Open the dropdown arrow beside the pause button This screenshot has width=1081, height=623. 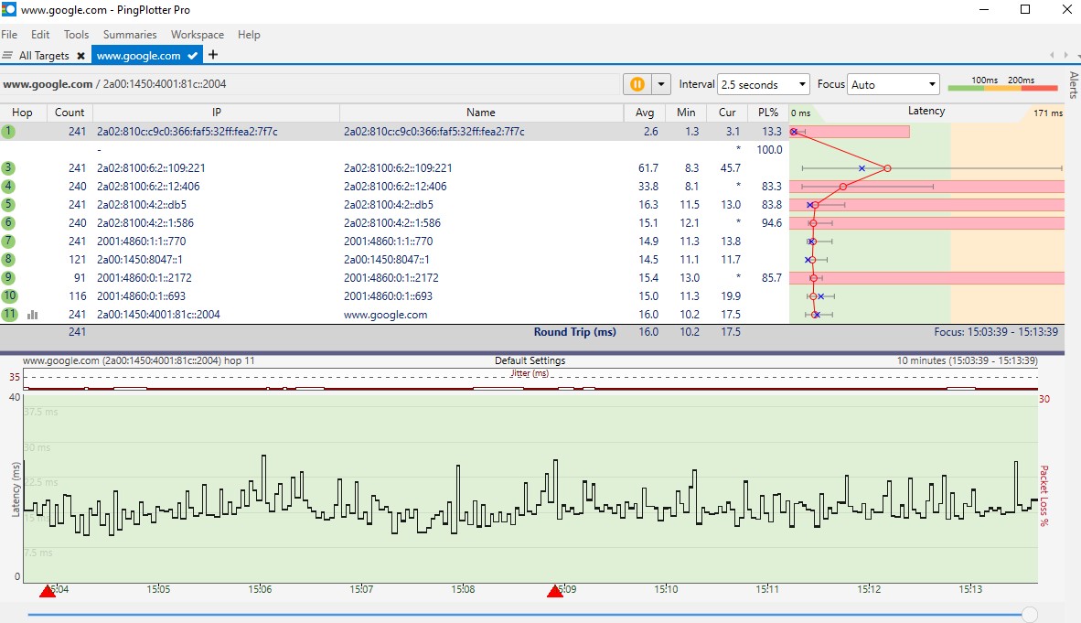(x=661, y=84)
